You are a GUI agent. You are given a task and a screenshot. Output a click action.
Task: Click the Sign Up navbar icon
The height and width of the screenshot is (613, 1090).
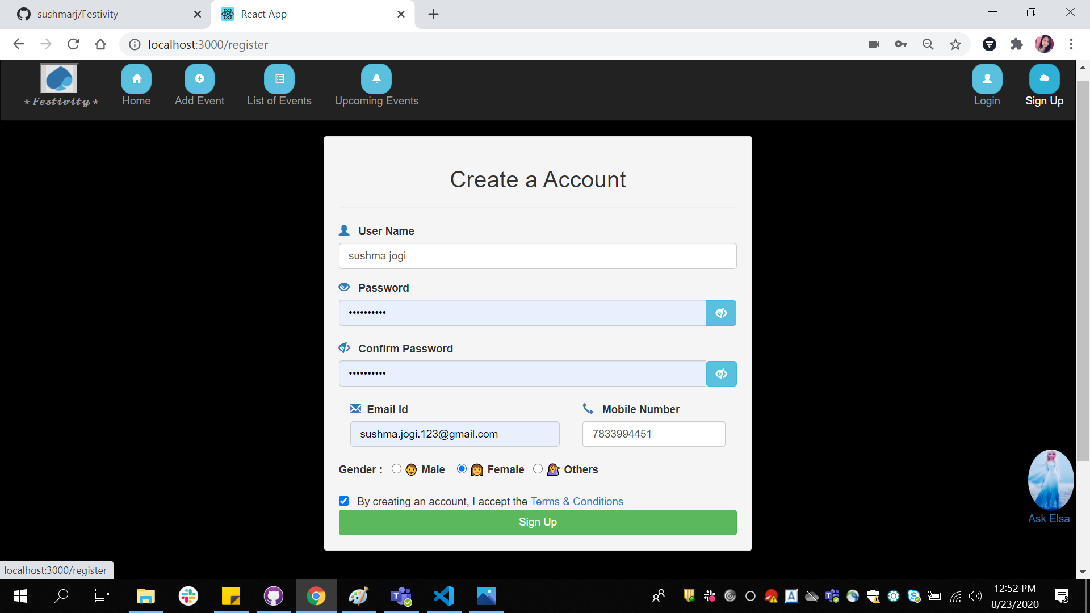coord(1044,78)
